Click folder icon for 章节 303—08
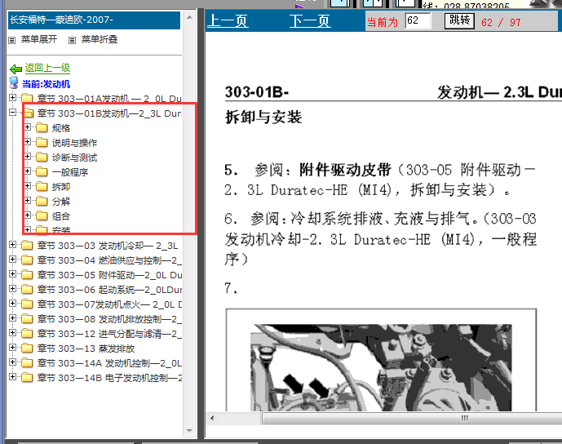Screen dimensions: 562x444 coord(27,319)
